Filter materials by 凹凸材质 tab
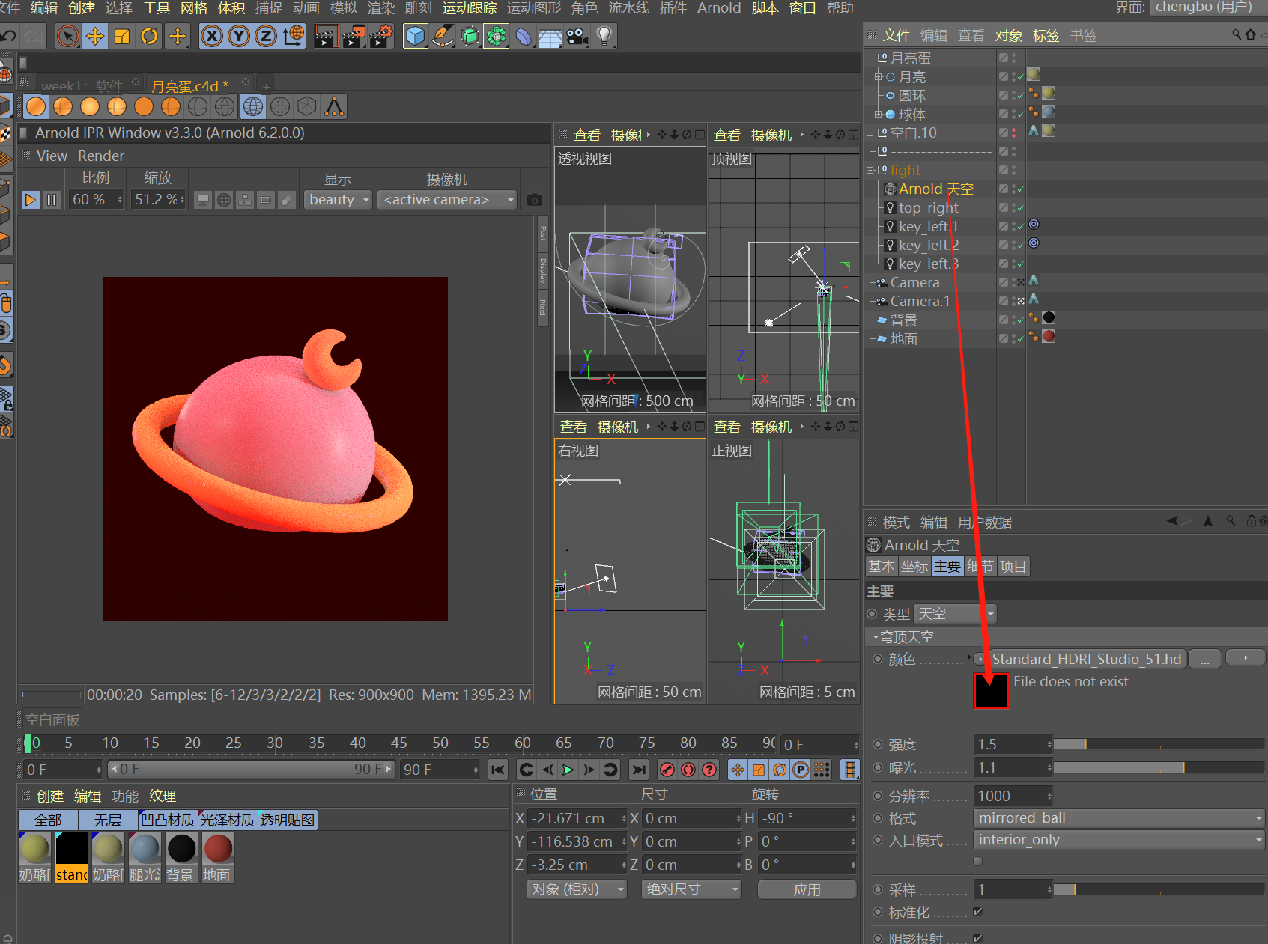 coord(168,820)
